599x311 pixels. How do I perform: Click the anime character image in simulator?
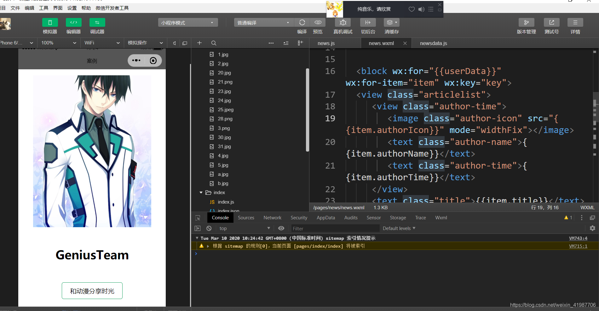coord(92,151)
